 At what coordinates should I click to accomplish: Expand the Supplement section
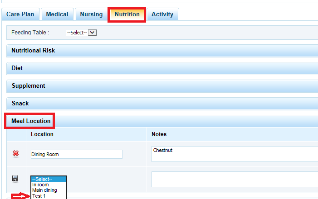(29, 86)
